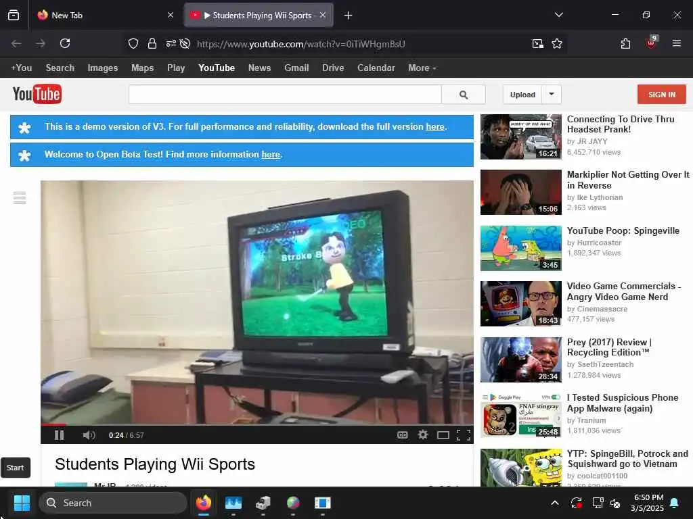Screen dimensions: 693x519
Task: Open Calendar in Google bar
Action: click(376, 68)
